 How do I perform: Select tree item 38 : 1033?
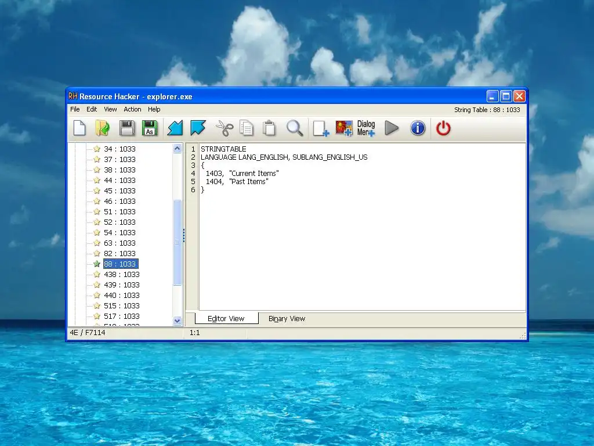(x=119, y=170)
